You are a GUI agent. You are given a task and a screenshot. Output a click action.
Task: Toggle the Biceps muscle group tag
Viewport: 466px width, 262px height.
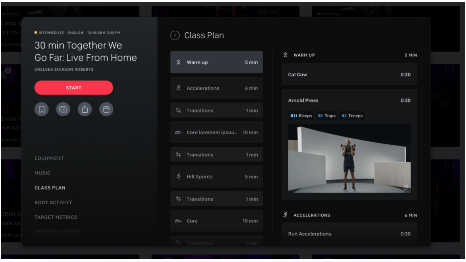[x=301, y=116]
